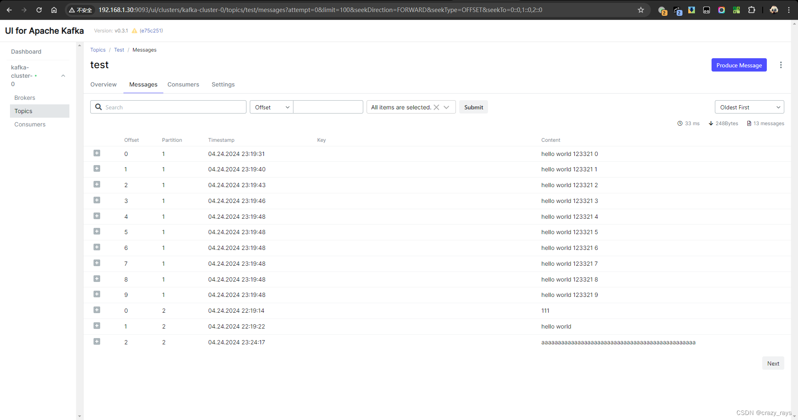Open the topic Consumers tab
798x420 pixels.
pyautogui.click(x=183, y=84)
